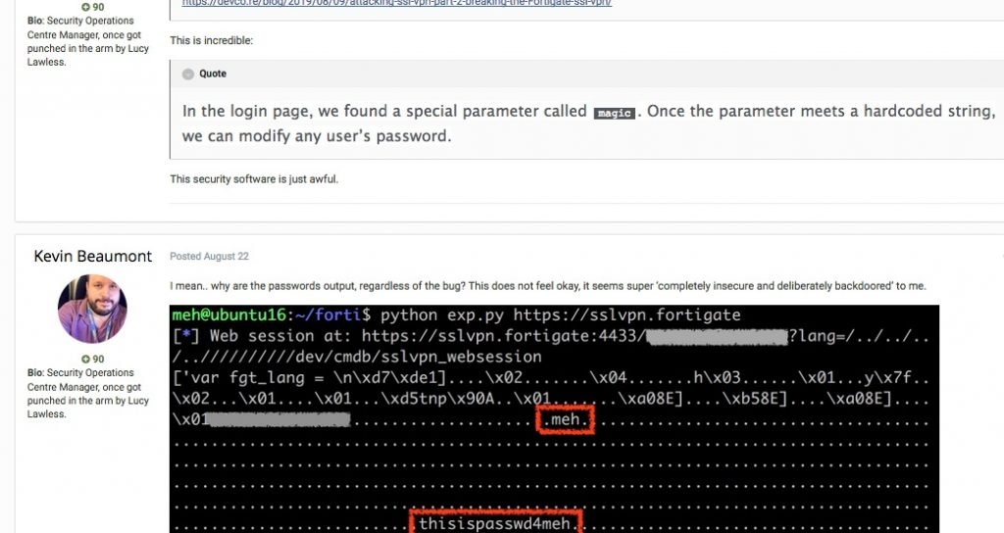Click the second post's bio text about Lucy Lawless
Screen dimensions: 1004x533
coord(88,393)
